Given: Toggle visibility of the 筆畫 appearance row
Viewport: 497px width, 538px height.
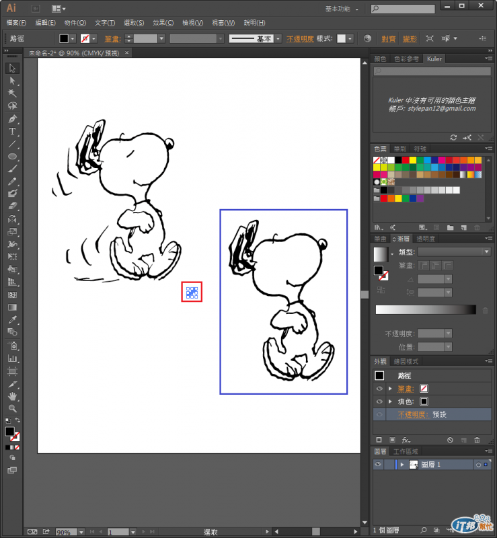Looking at the screenshot, I should tap(379, 389).
